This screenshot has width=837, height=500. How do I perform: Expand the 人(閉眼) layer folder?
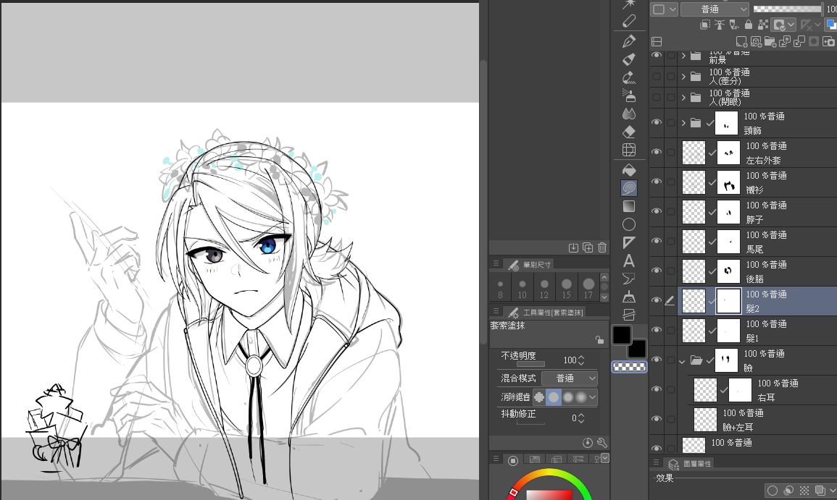(x=683, y=98)
